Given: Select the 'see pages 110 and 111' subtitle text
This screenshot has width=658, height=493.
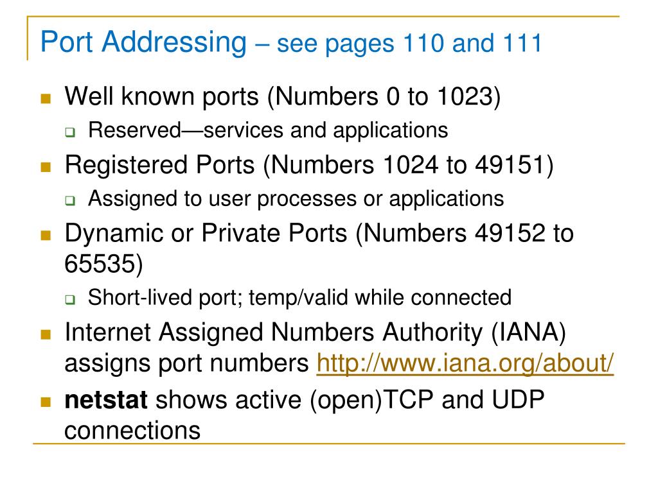Looking at the screenshot, I should click(409, 44).
